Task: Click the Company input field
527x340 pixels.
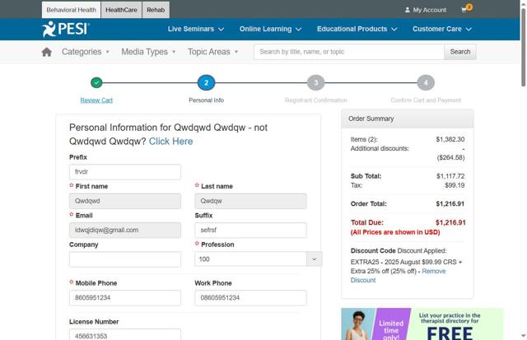Action: [125, 259]
